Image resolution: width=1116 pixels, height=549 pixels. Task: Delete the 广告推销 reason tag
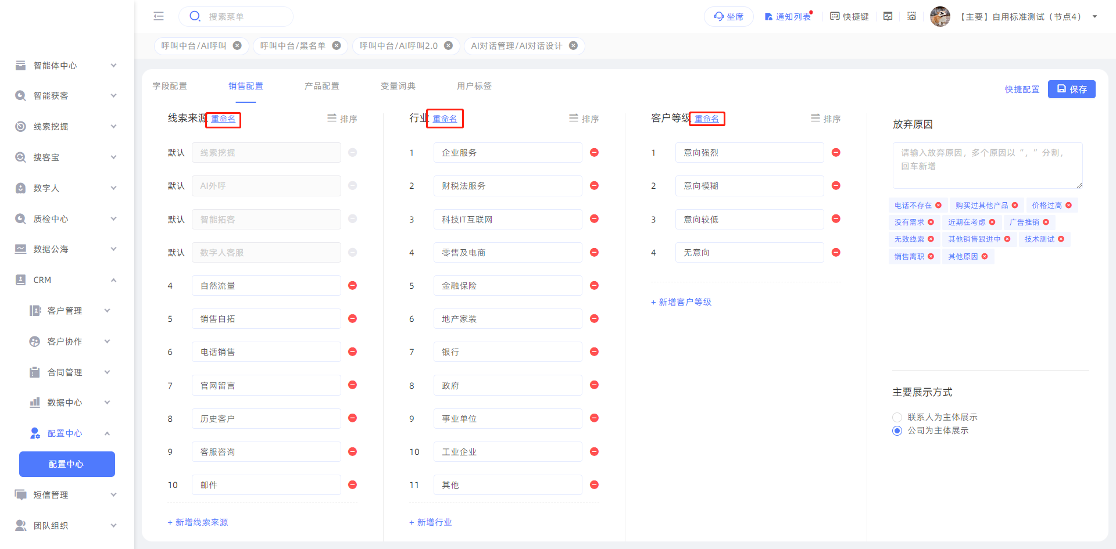[1046, 222]
